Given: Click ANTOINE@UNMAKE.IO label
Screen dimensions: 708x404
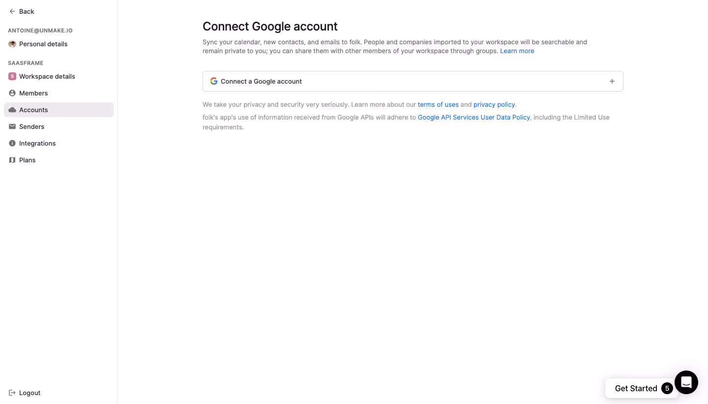Looking at the screenshot, I should click(40, 31).
